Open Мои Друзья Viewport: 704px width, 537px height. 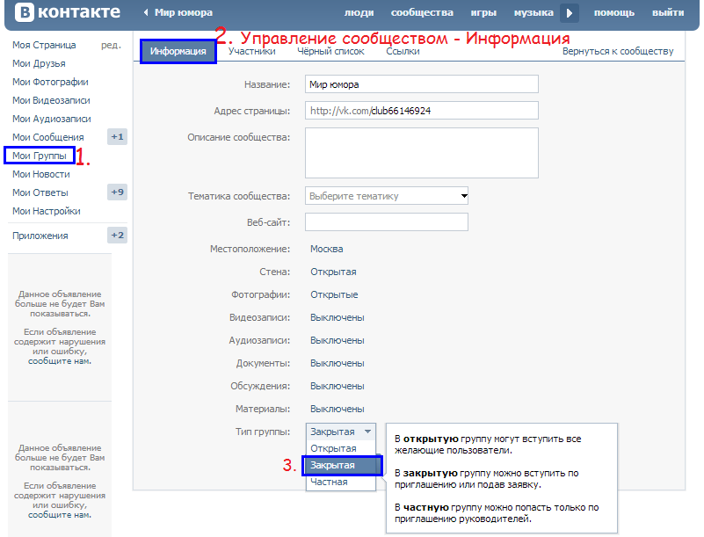[x=39, y=63]
